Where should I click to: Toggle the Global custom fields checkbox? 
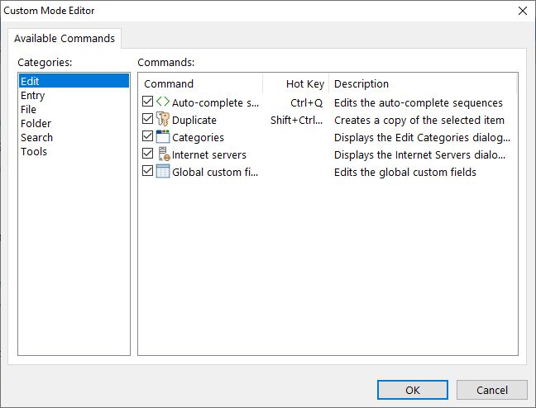(x=148, y=171)
